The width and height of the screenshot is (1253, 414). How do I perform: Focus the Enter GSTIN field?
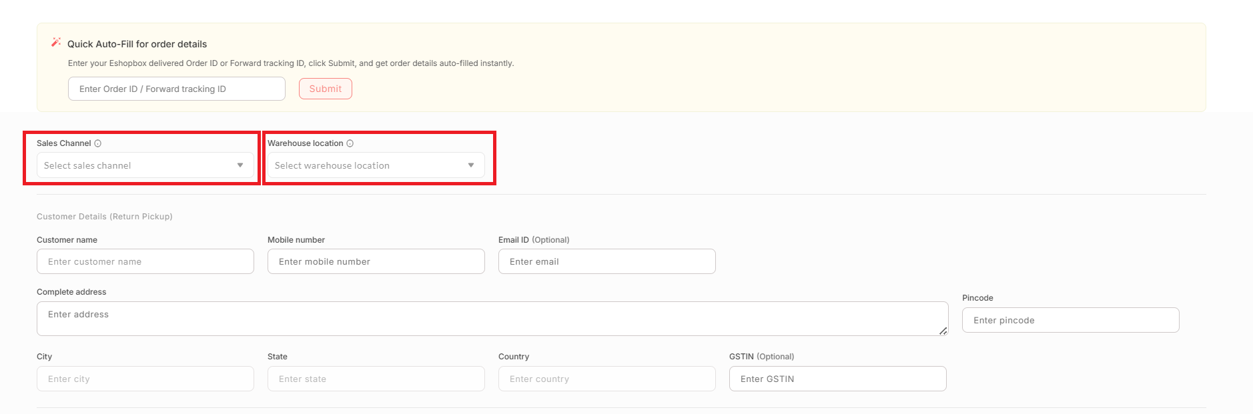[837, 379]
